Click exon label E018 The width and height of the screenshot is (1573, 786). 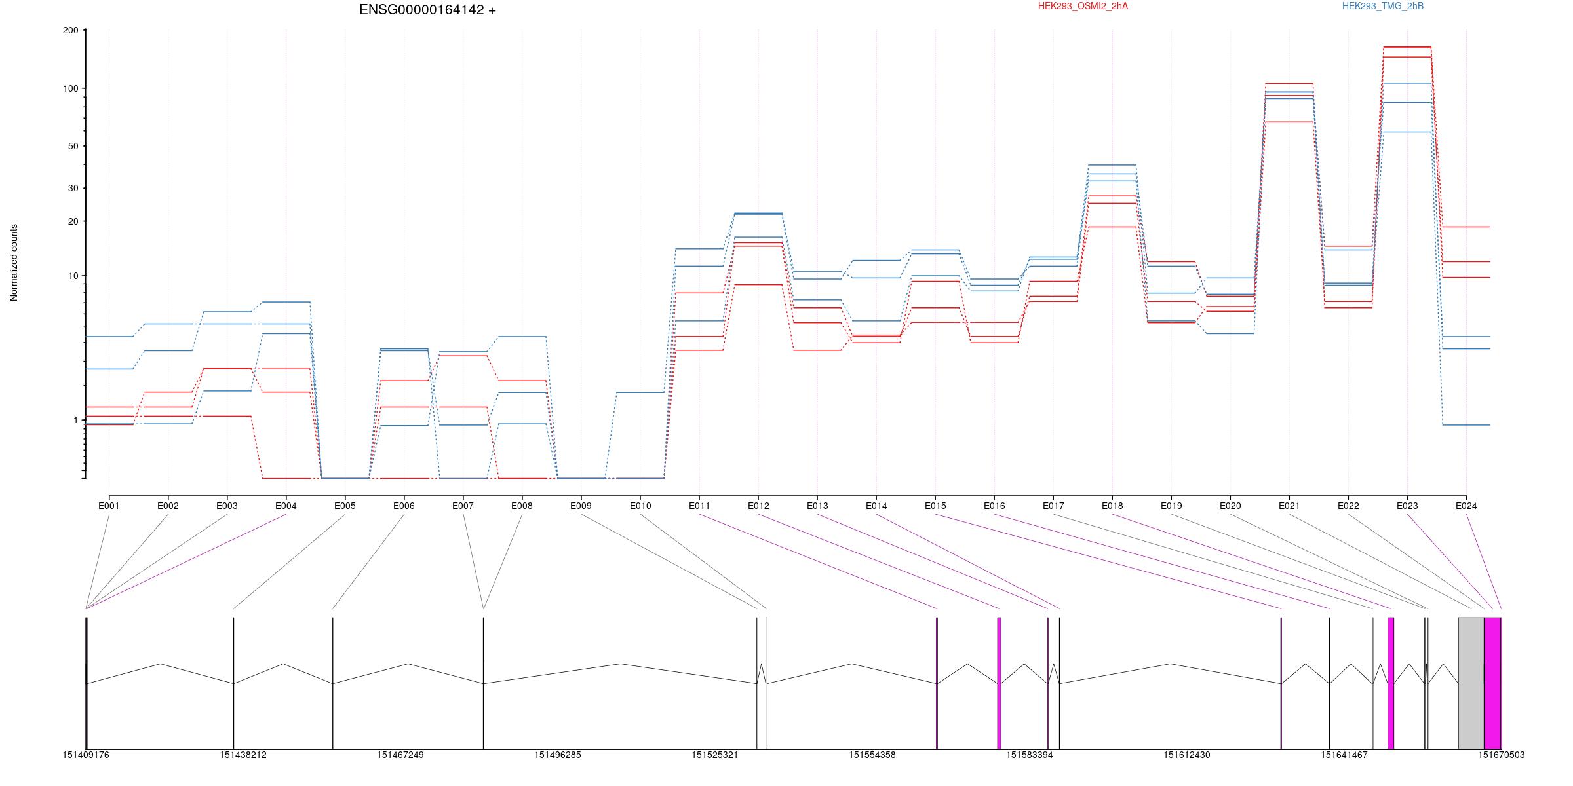pyautogui.click(x=1112, y=506)
